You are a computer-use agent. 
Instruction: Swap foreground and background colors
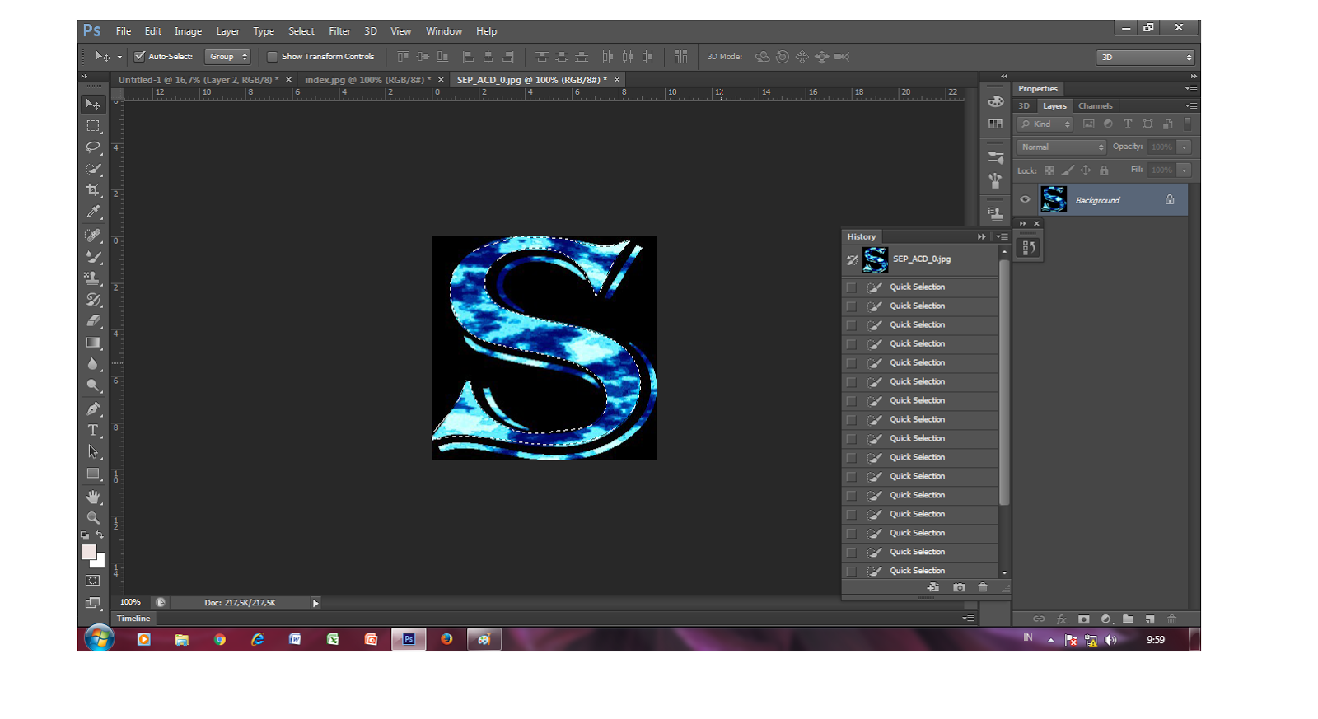(x=100, y=535)
